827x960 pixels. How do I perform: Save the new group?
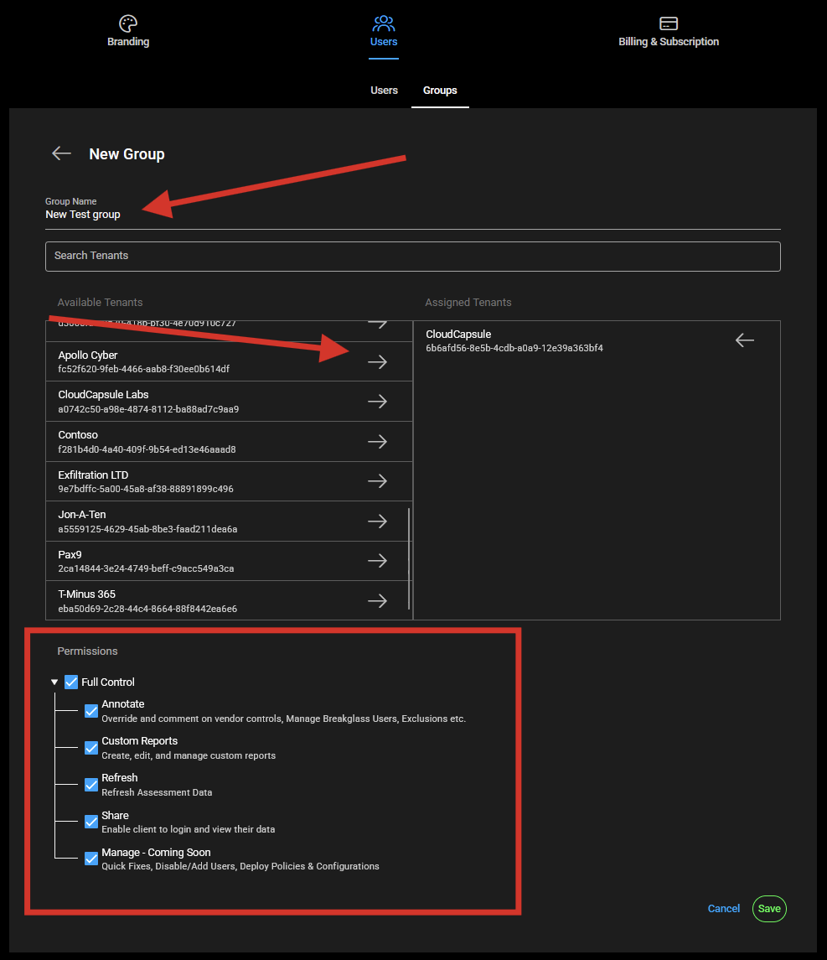768,909
